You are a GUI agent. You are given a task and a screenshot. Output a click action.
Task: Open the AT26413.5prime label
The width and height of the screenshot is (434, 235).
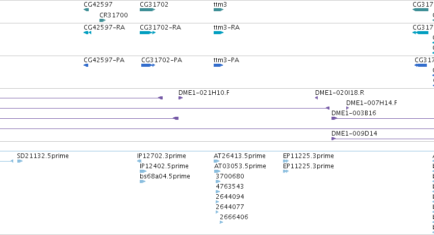[239, 156]
